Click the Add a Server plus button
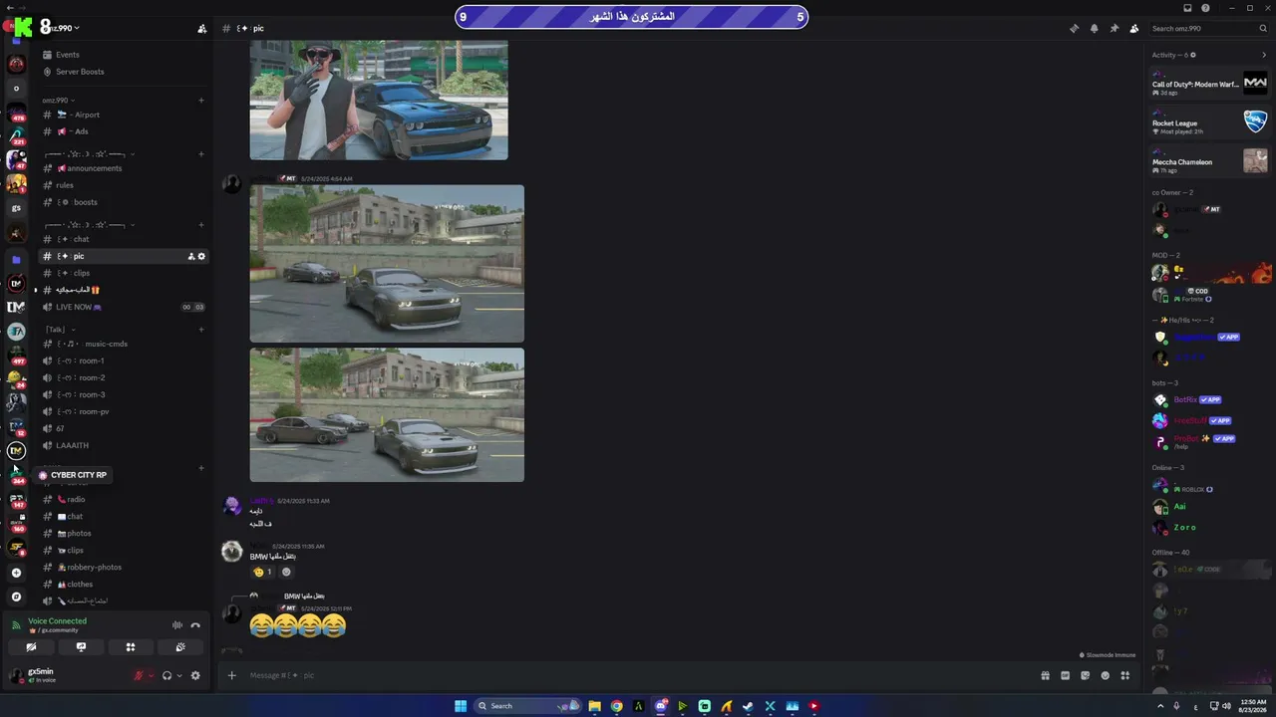Screen dimensions: 1276x717 click(16, 573)
